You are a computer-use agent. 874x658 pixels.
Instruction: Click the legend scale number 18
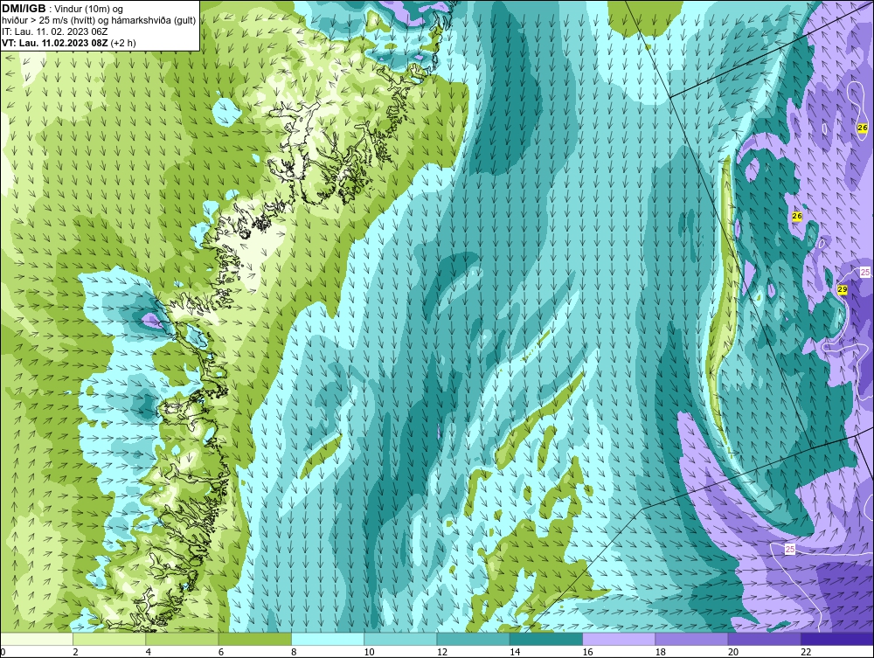(661, 652)
